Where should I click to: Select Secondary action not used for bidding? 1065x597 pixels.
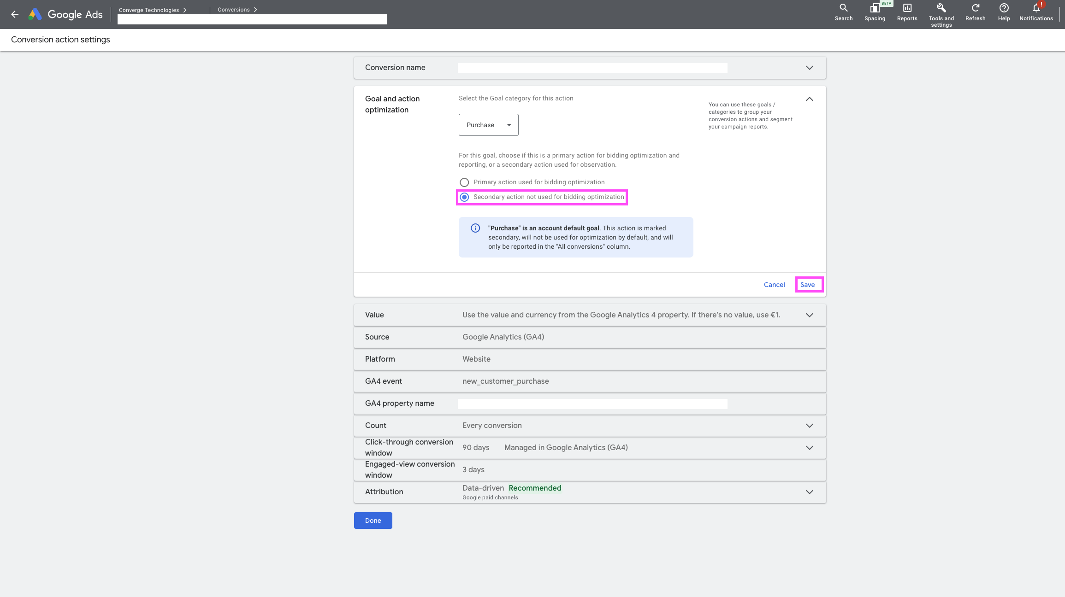(464, 197)
